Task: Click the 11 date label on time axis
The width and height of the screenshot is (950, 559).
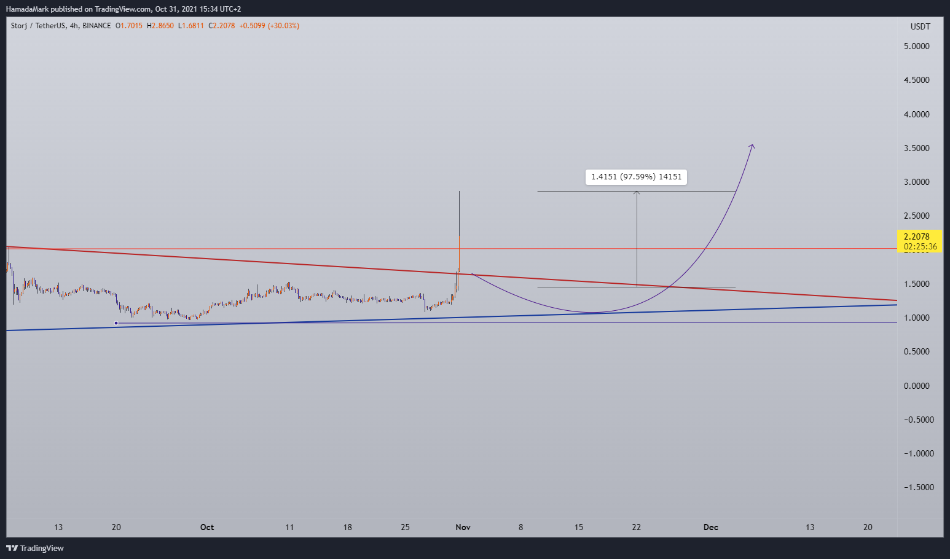Action: [289, 527]
